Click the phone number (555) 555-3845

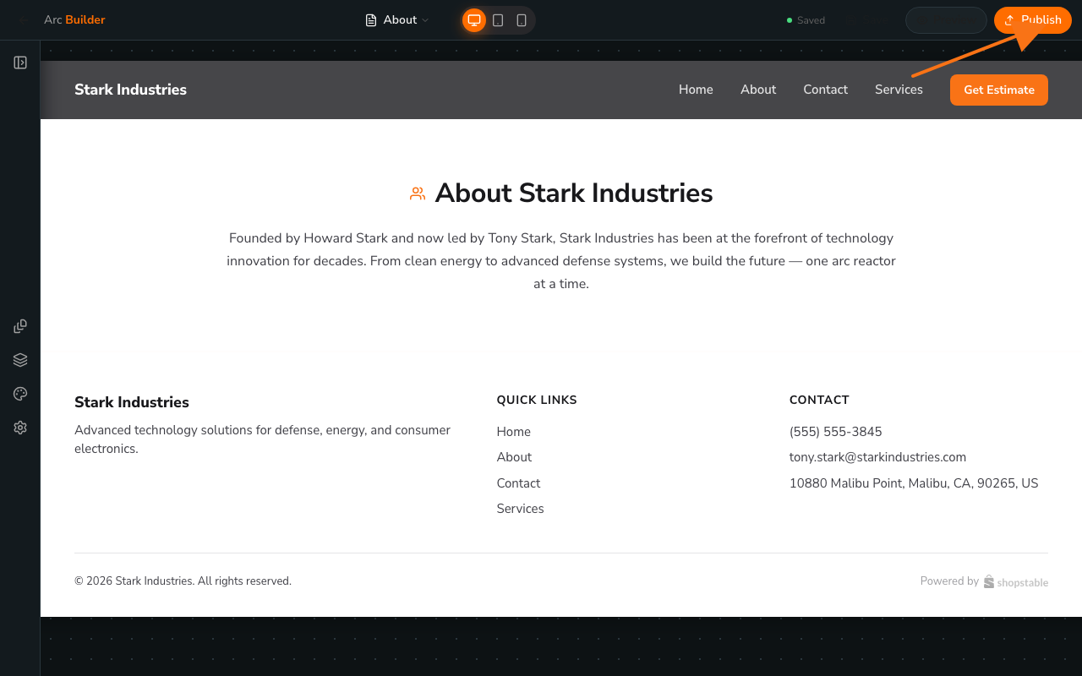tap(836, 432)
